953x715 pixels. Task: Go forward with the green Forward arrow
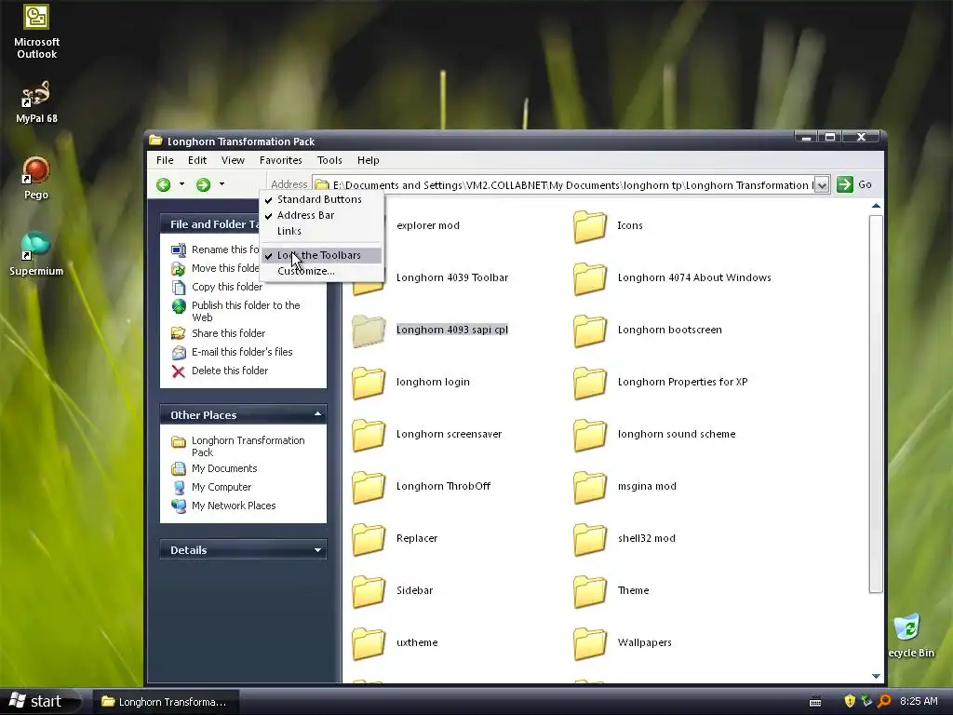[x=204, y=185]
